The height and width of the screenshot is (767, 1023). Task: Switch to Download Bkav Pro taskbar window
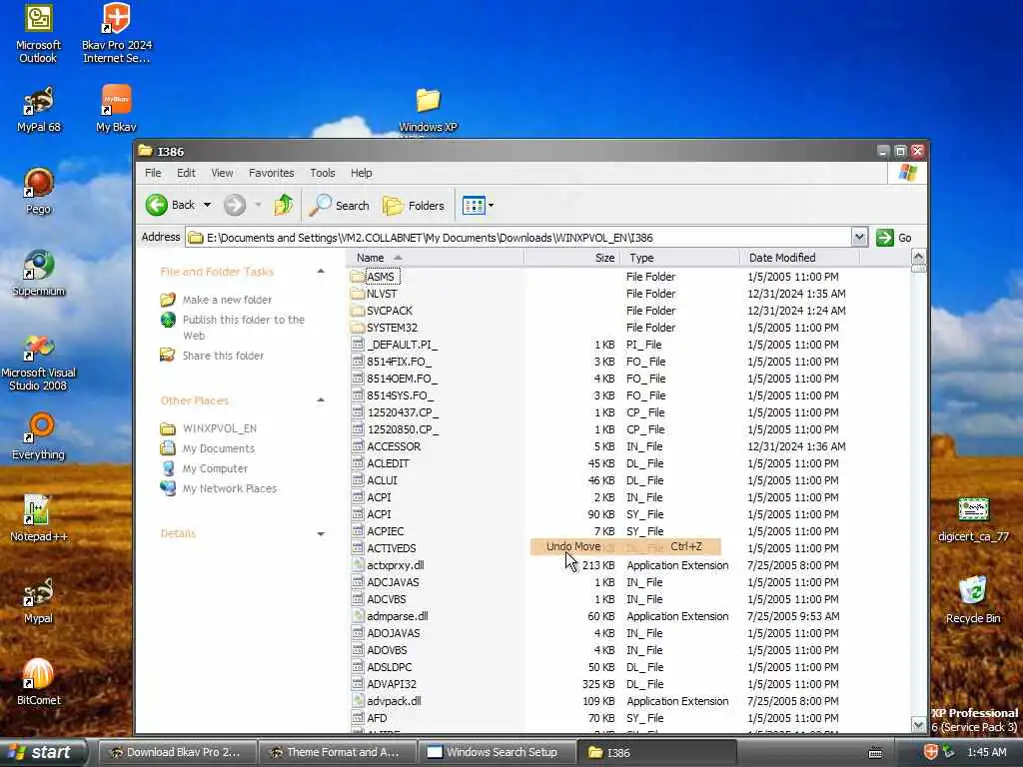tap(176, 752)
